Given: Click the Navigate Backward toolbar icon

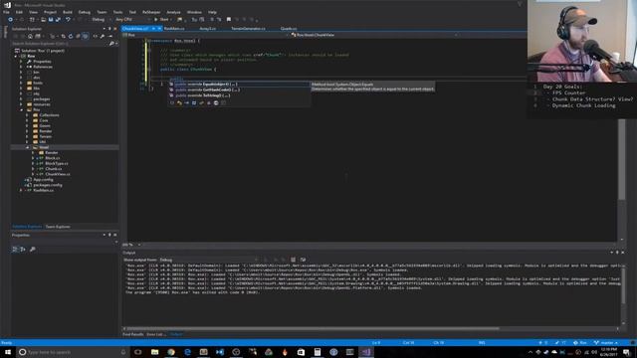Looking at the screenshot, I should coord(11,20).
